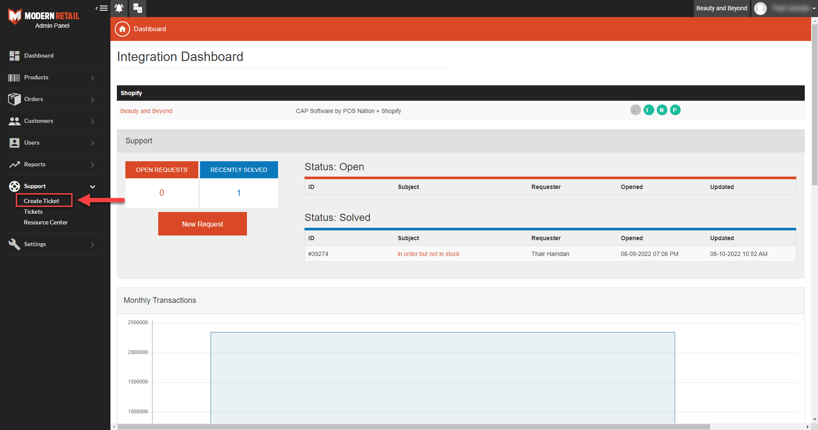Open notifications via the bell icon
Screen dimensions: 818x430
(119, 8)
